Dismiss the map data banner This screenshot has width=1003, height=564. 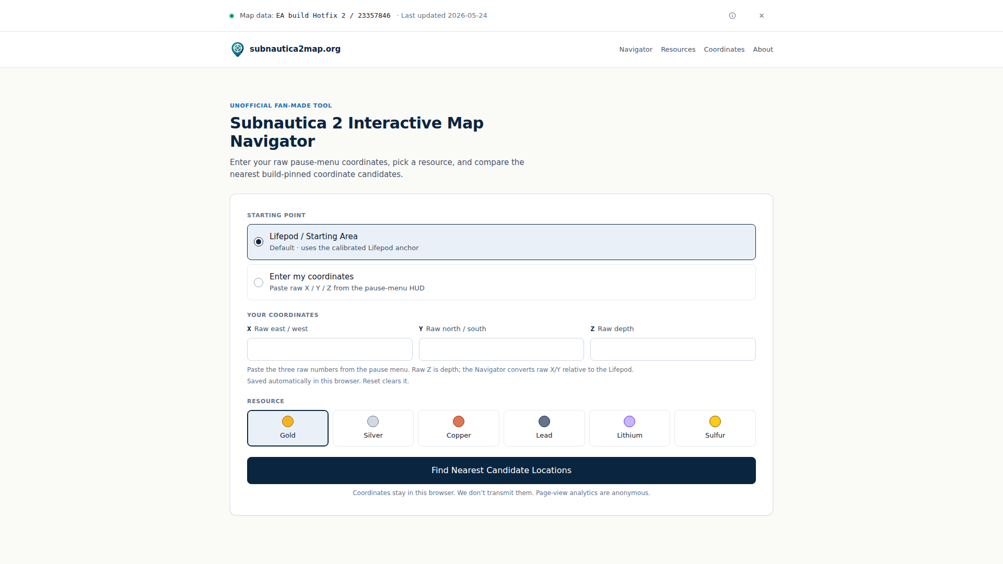[x=762, y=16]
